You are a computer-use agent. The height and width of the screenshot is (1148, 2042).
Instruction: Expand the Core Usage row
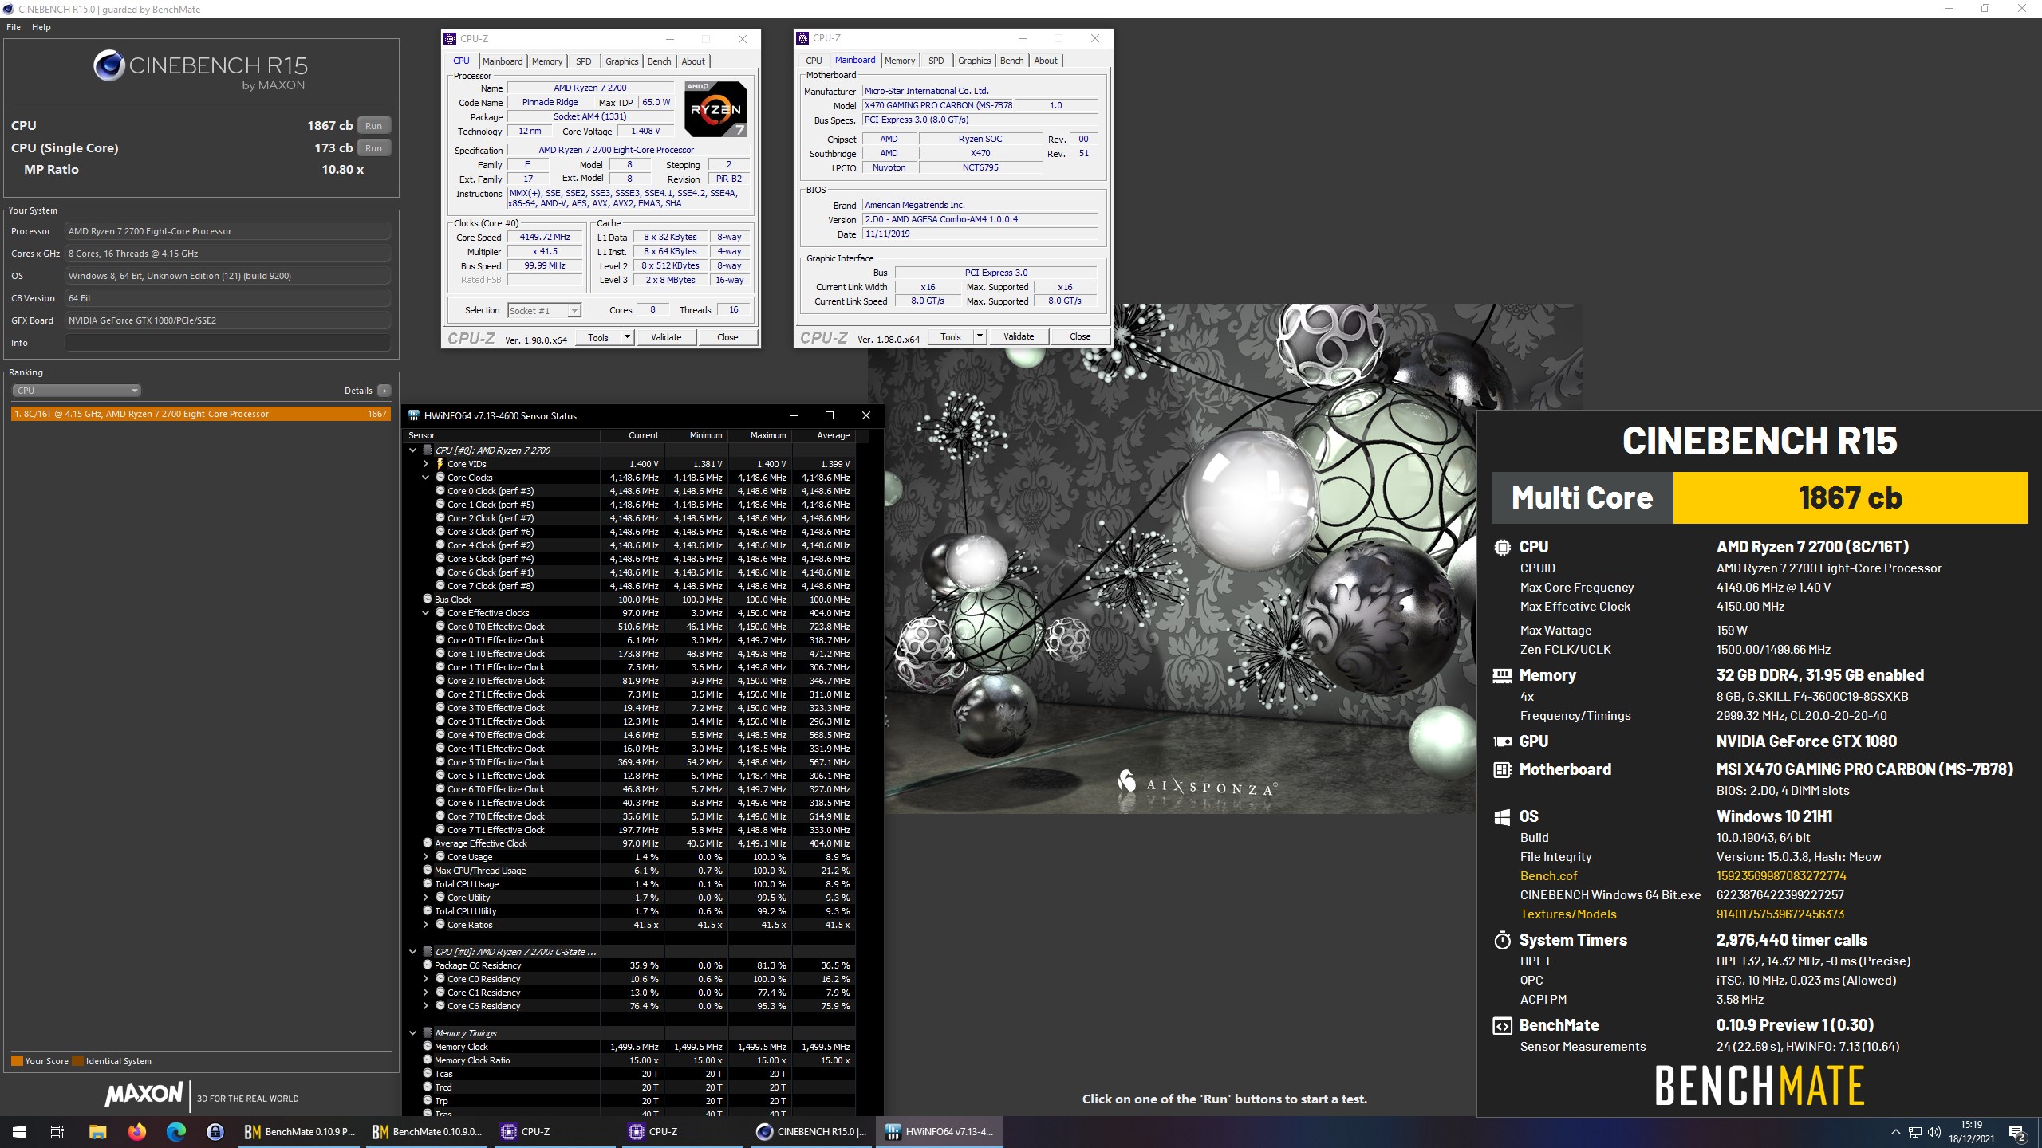426,857
